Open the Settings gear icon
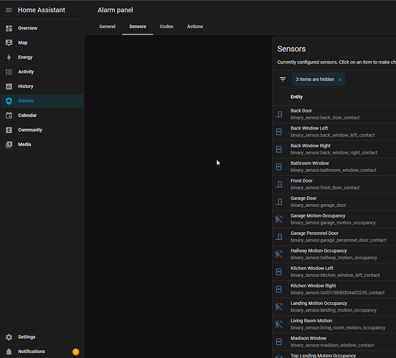Screen dimensions: 396x358 pos(9,337)
